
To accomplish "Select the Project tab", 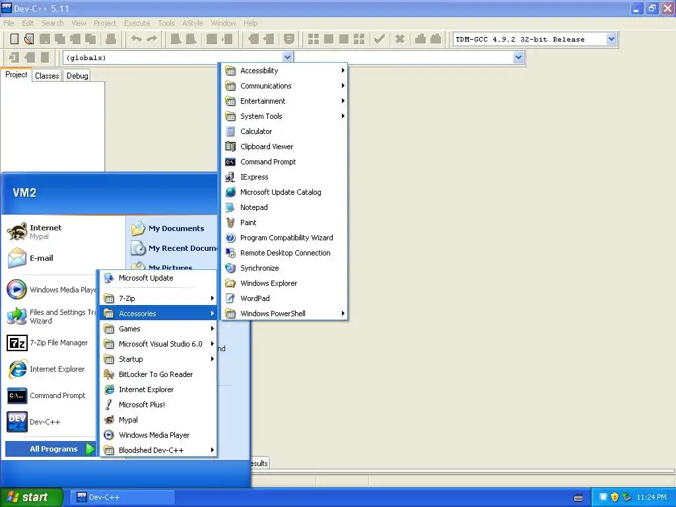I will coord(17,75).
